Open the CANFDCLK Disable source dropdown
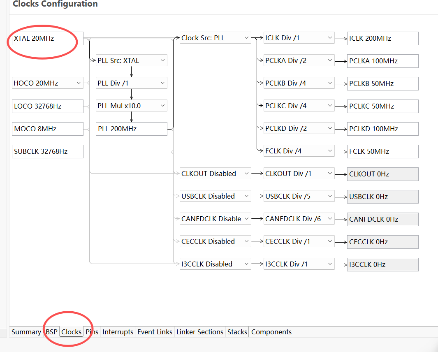 (x=215, y=219)
